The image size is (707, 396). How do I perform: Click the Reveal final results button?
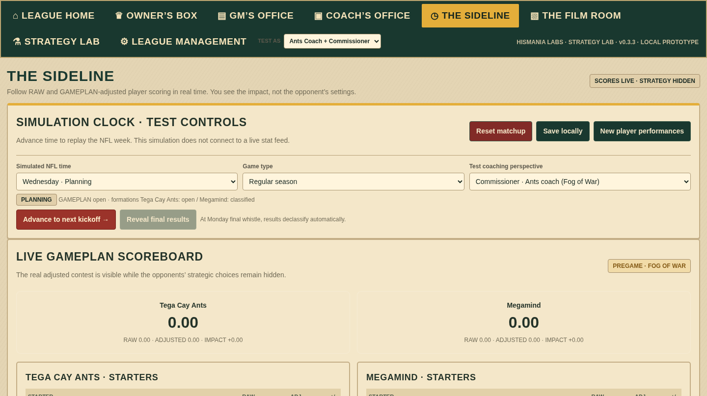[158, 219]
